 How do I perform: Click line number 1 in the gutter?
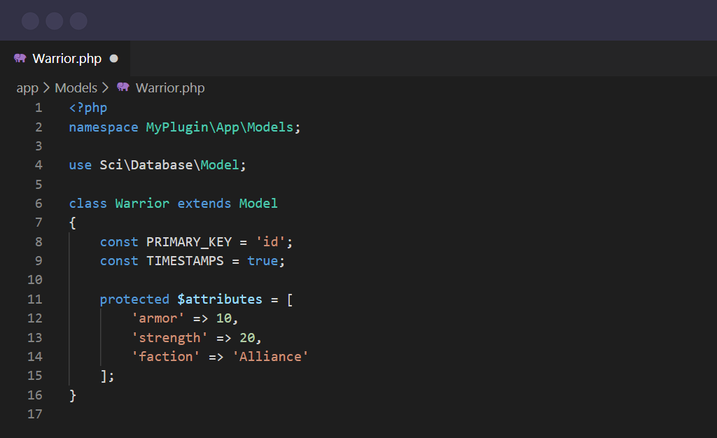[39, 108]
